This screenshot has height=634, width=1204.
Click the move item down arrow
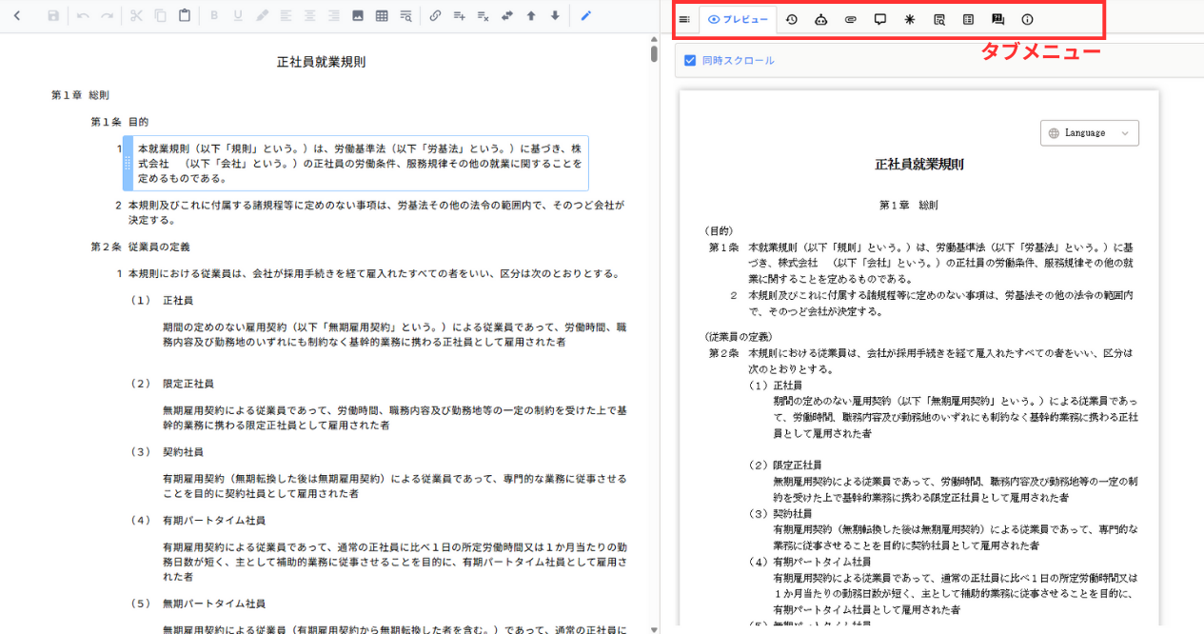[555, 16]
